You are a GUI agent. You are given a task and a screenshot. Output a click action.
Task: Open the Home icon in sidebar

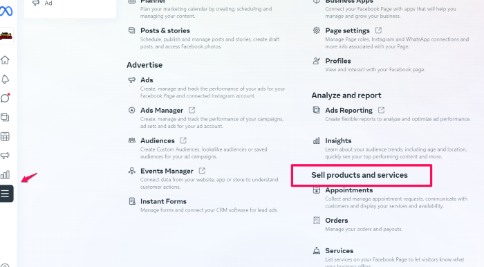[6, 60]
